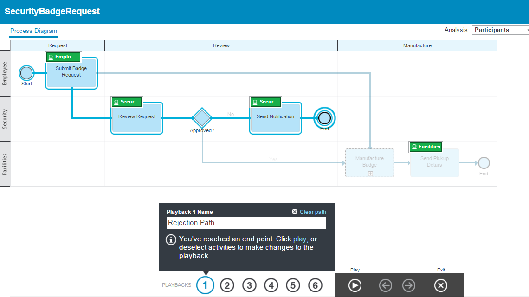Step forward with the right arrow button
This screenshot has height=297, width=529.
coord(408,285)
